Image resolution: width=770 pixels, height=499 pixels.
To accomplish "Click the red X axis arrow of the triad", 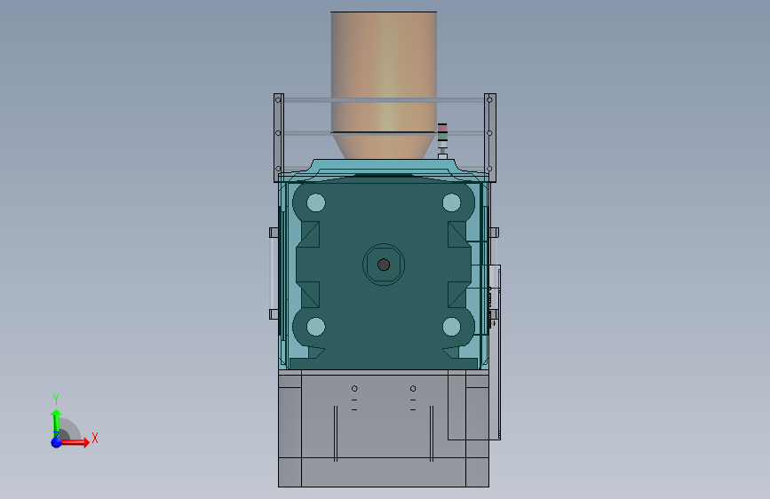I will coord(75,442).
